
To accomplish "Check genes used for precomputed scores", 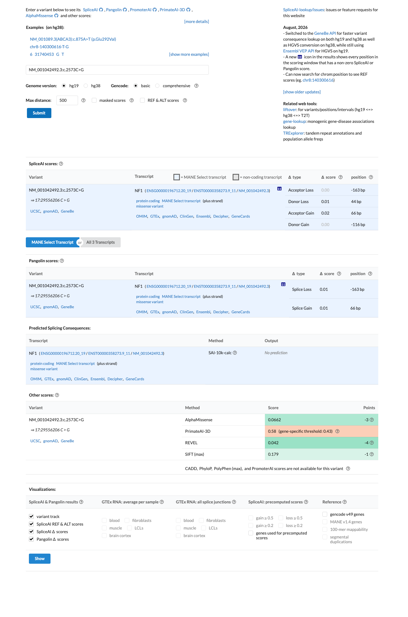I will 251,533.
